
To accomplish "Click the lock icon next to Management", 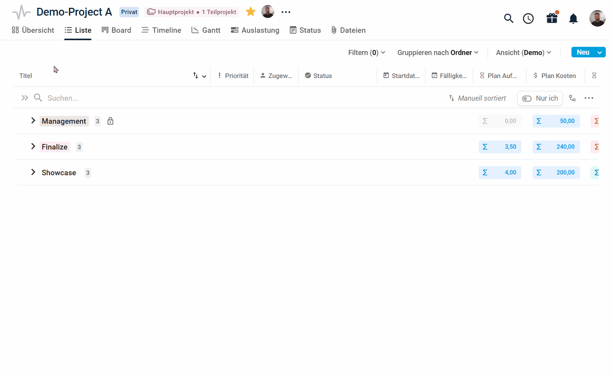I will 110,121.
